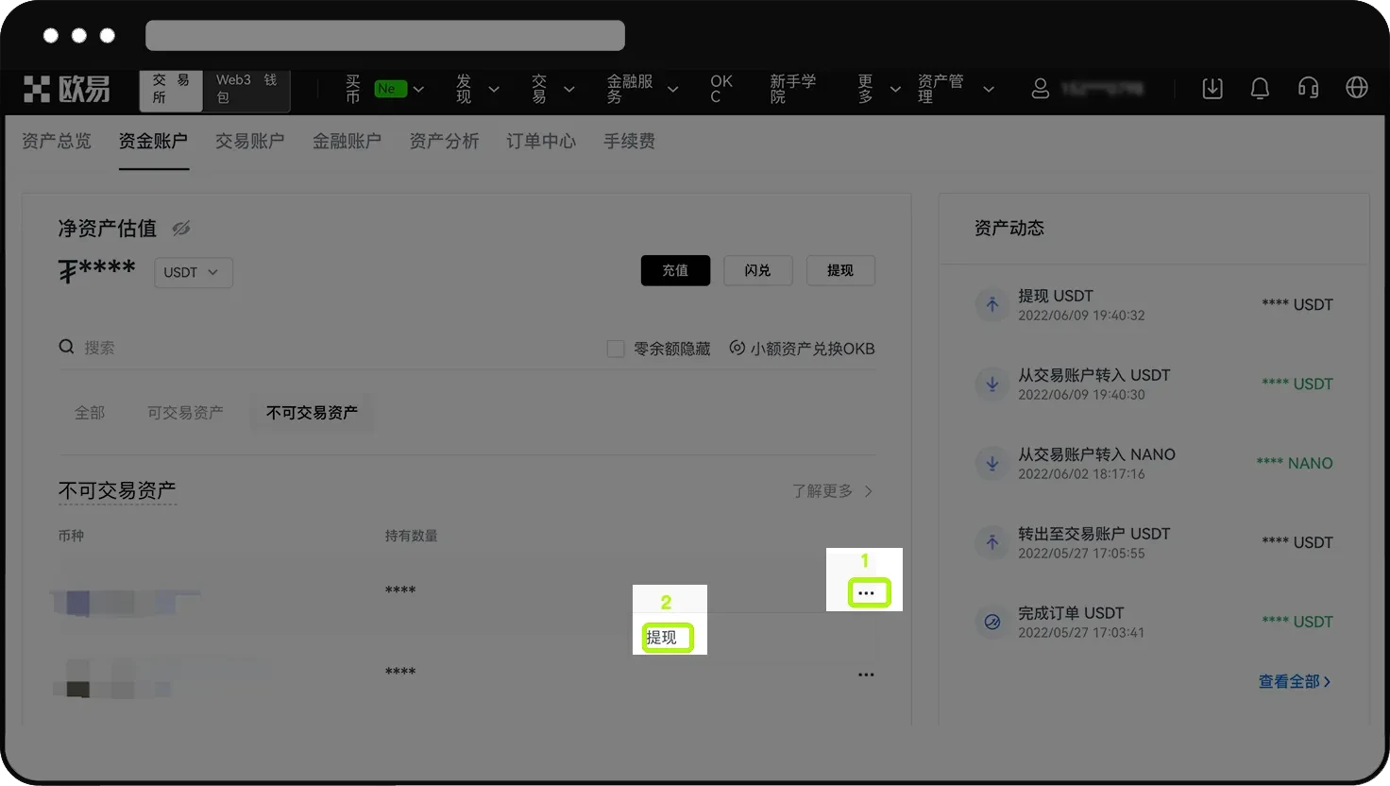
Task: Switch to the 手续费 tab
Action: tap(629, 141)
